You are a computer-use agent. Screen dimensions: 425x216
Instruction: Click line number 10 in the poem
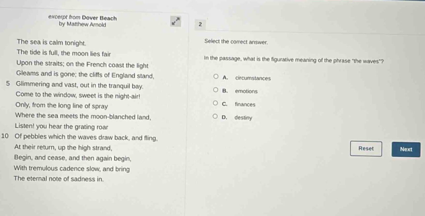[5, 136]
